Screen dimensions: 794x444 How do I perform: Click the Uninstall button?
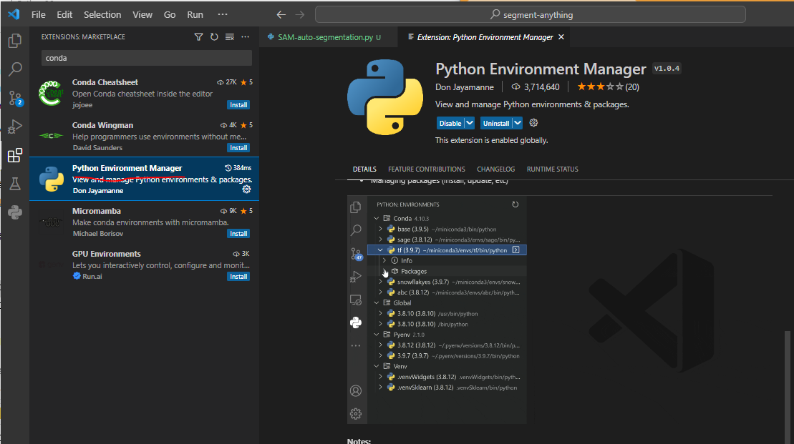tap(495, 123)
